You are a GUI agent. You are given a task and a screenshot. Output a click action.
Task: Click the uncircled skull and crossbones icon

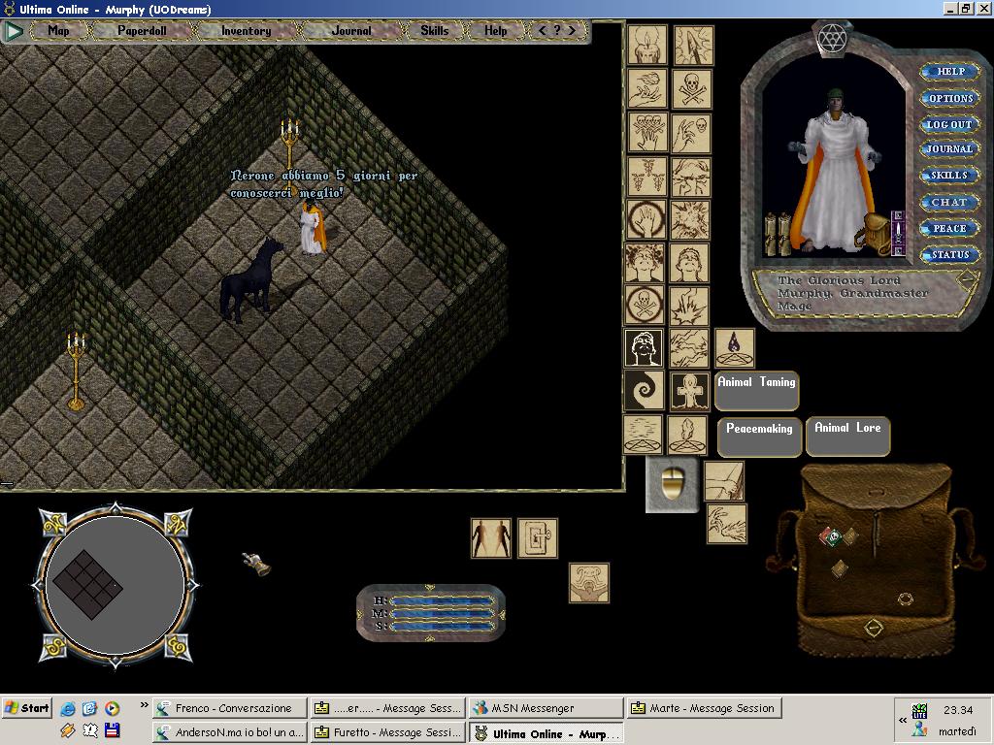(691, 88)
